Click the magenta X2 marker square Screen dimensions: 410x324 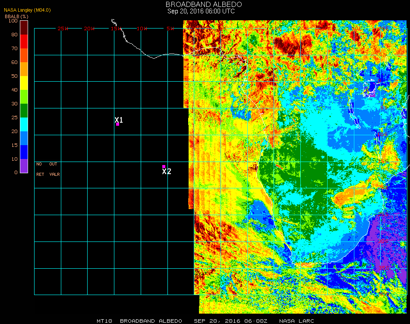click(164, 166)
